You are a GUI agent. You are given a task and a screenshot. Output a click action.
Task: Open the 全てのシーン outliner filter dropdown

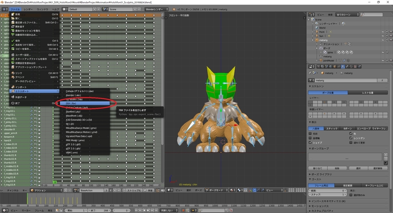347,14
